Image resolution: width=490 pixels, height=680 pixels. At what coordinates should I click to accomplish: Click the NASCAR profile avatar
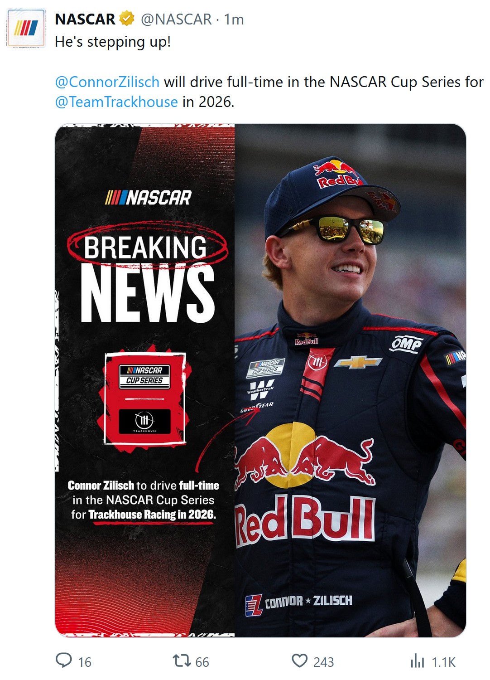26,28
